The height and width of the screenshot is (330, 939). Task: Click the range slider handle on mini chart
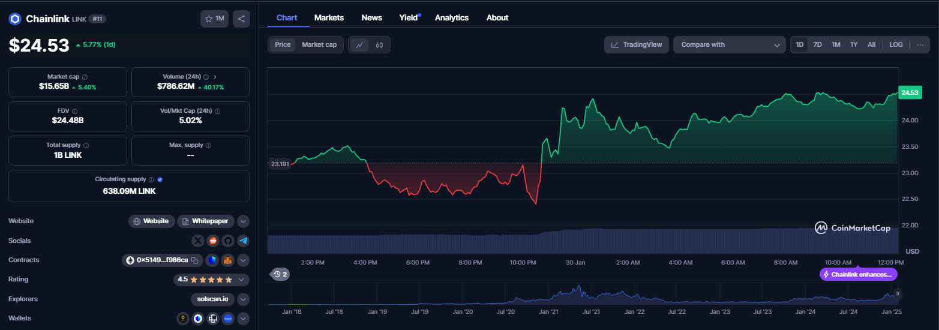pyautogui.click(x=898, y=293)
